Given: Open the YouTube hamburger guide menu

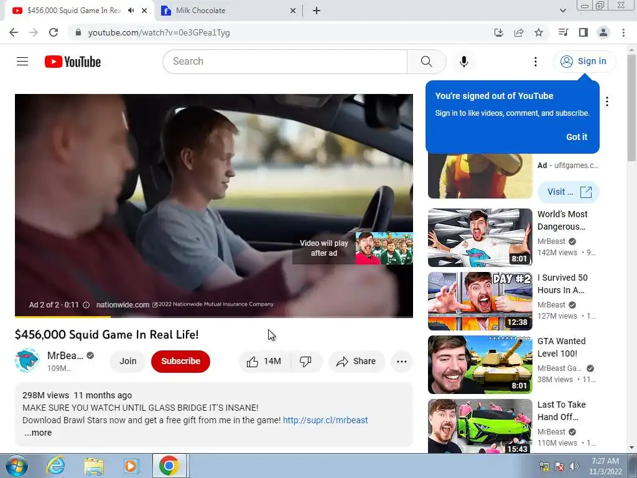Looking at the screenshot, I should tap(22, 62).
